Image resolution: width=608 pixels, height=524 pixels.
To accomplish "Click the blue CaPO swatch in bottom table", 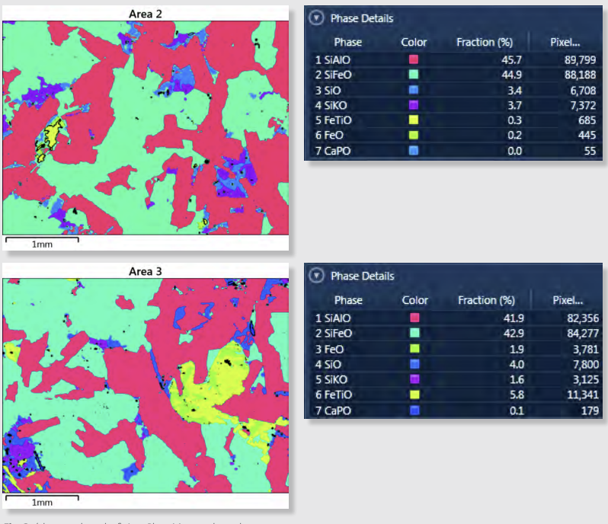I will click(x=414, y=410).
